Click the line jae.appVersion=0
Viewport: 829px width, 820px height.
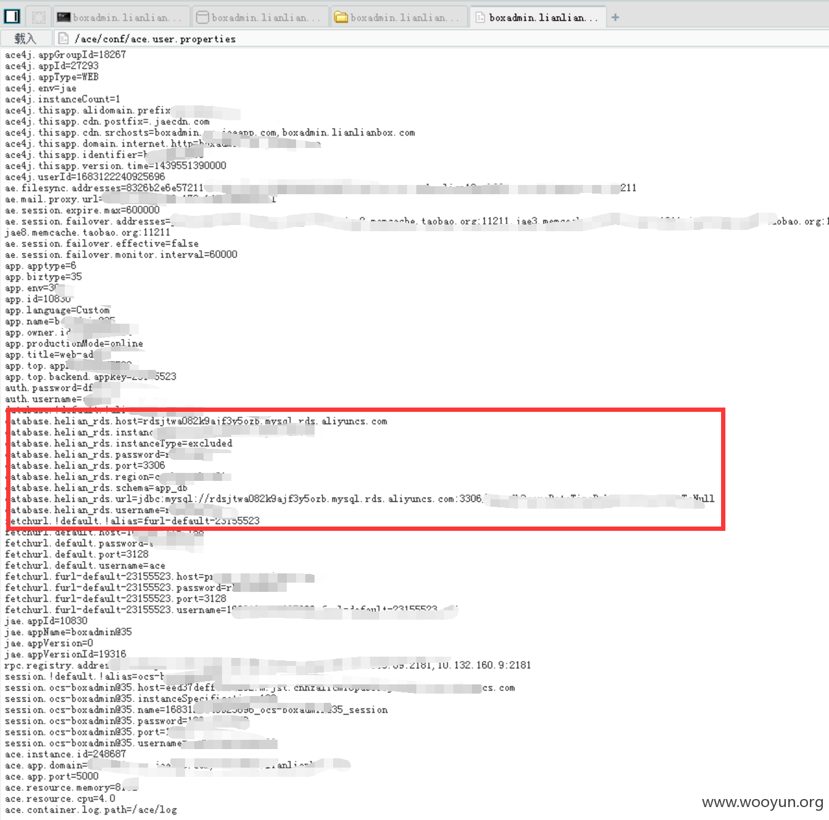(x=49, y=642)
